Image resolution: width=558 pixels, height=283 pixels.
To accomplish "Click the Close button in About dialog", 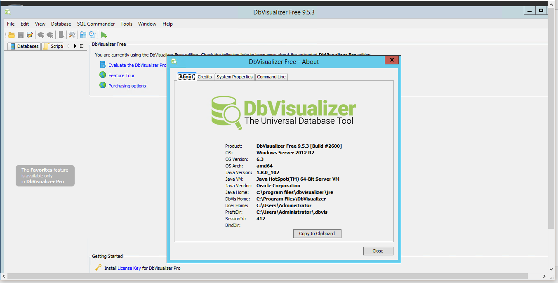I will [378, 251].
